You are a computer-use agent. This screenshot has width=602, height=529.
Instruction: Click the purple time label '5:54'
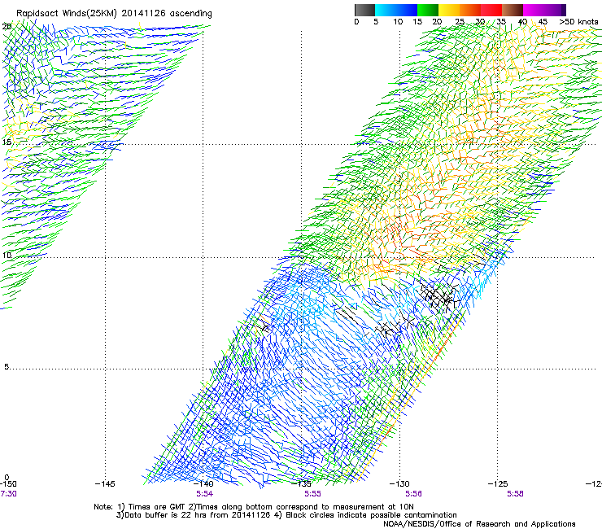(205, 494)
